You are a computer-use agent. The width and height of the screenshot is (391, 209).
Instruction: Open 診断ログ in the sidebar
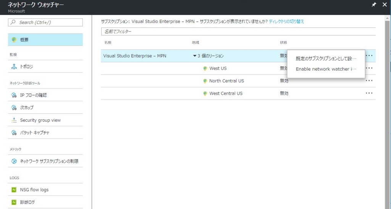(45, 202)
